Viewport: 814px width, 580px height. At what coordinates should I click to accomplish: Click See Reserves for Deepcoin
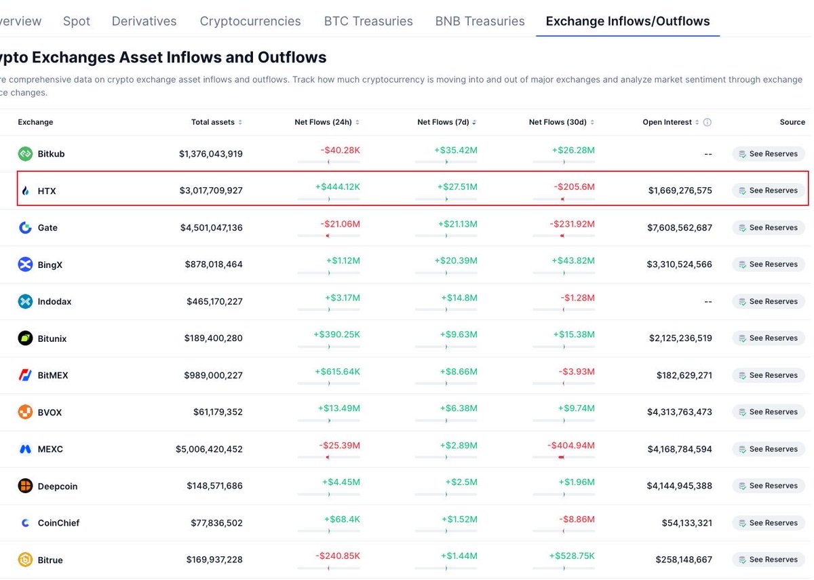point(769,486)
